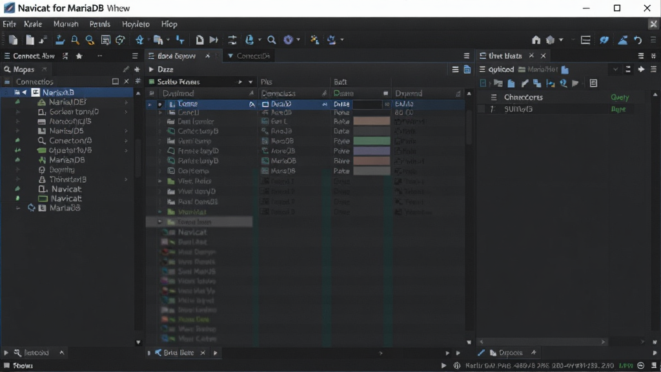
Task: Click the yellow wand toolbar icon
Action: tap(314, 39)
